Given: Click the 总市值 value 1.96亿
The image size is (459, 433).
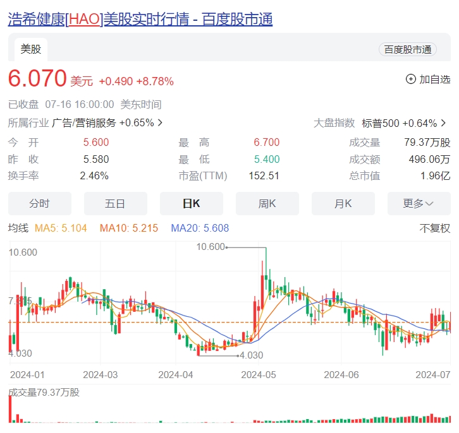Looking at the screenshot, I should point(435,175).
